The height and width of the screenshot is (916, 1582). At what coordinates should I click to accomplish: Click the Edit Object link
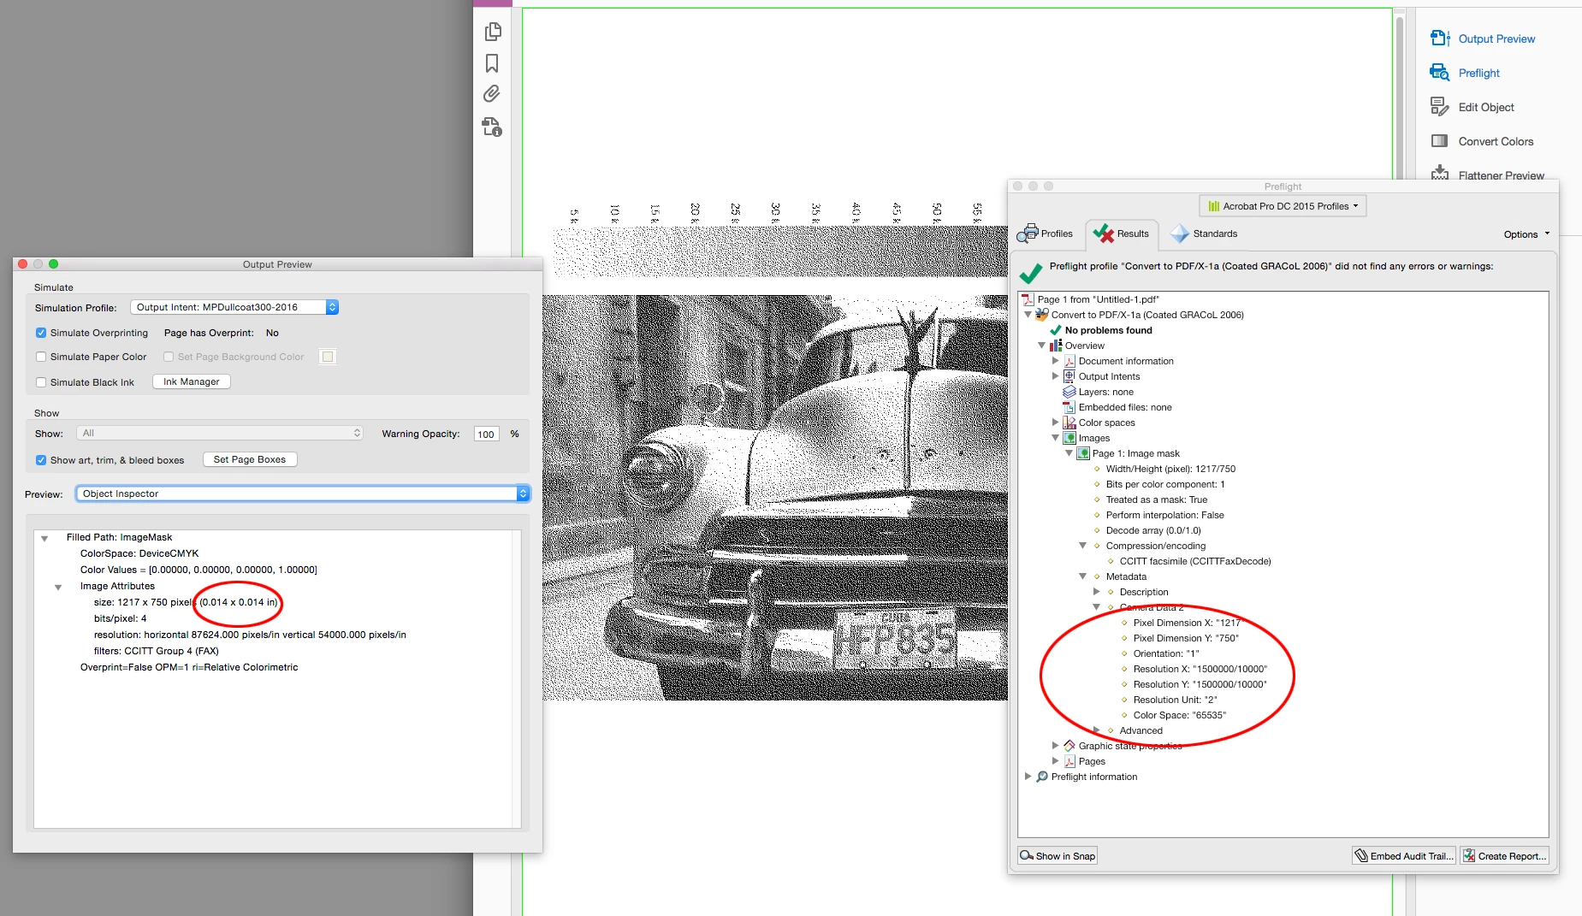point(1486,107)
